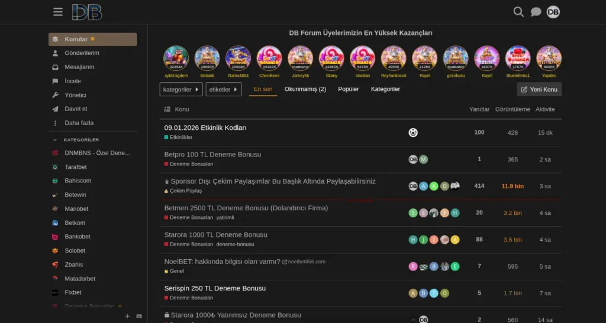The height and width of the screenshot is (323, 606).
Task: Click the Betkom category icon
Action: [x=55, y=223]
